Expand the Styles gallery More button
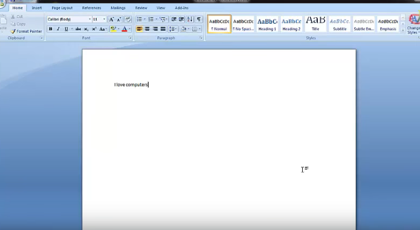Viewport: 420px width, 230px height. point(403,30)
